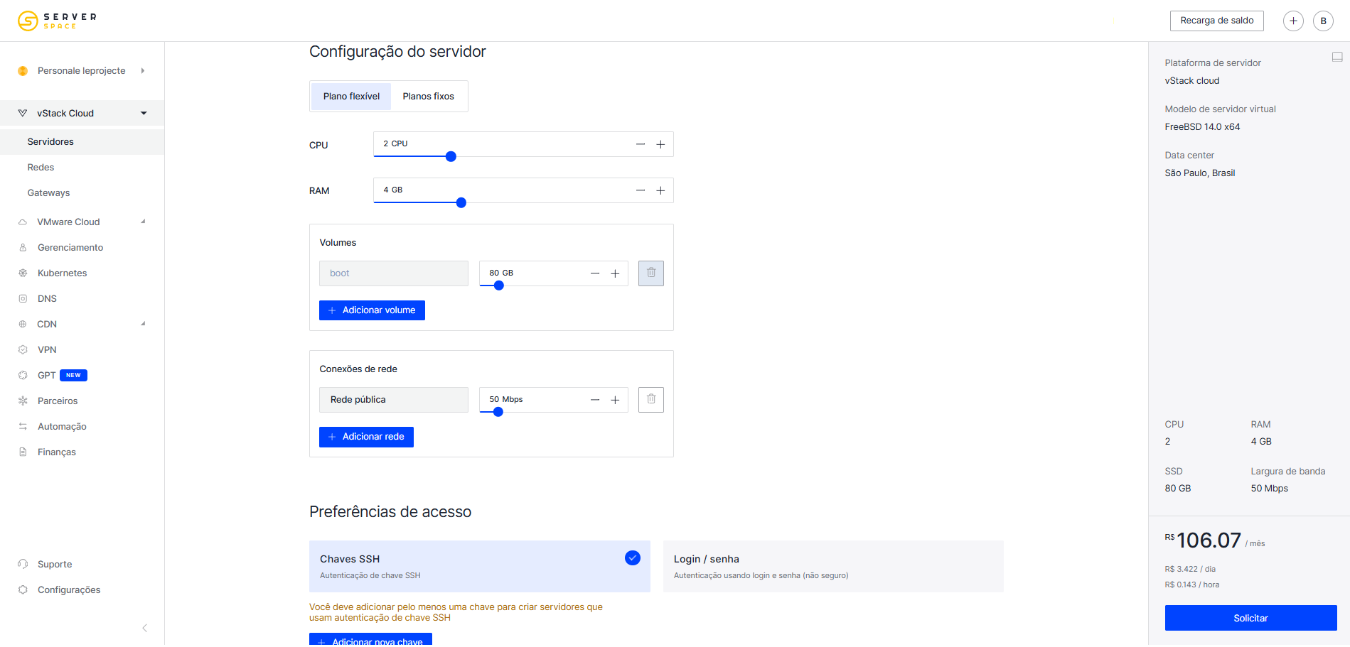The image size is (1350, 647).
Task: Decrease CPU count with minus
Action: tap(641, 144)
